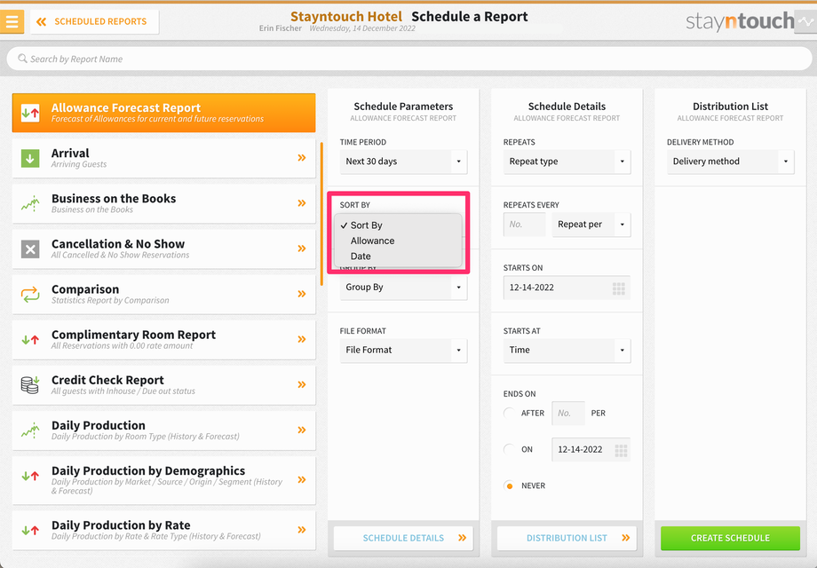This screenshot has height=568, width=817.
Task: Click the Distribution List button
Action: pyautogui.click(x=567, y=539)
